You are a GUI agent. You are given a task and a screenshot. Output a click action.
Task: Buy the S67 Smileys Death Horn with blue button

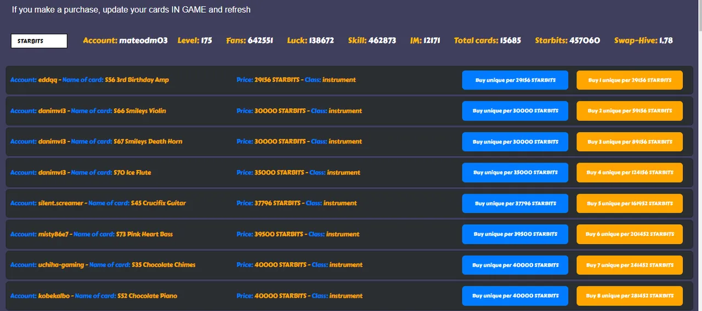click(515, 142)
